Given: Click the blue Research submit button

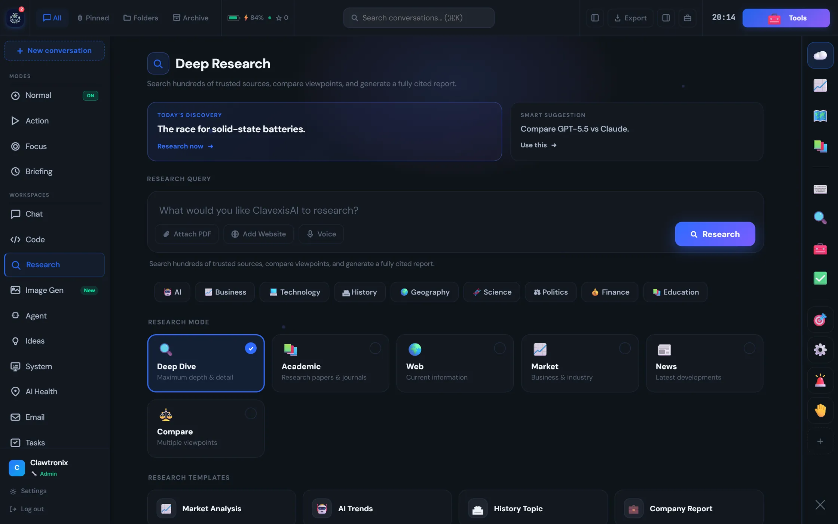Looking at the screenshot, I should [x=715, y=234].
